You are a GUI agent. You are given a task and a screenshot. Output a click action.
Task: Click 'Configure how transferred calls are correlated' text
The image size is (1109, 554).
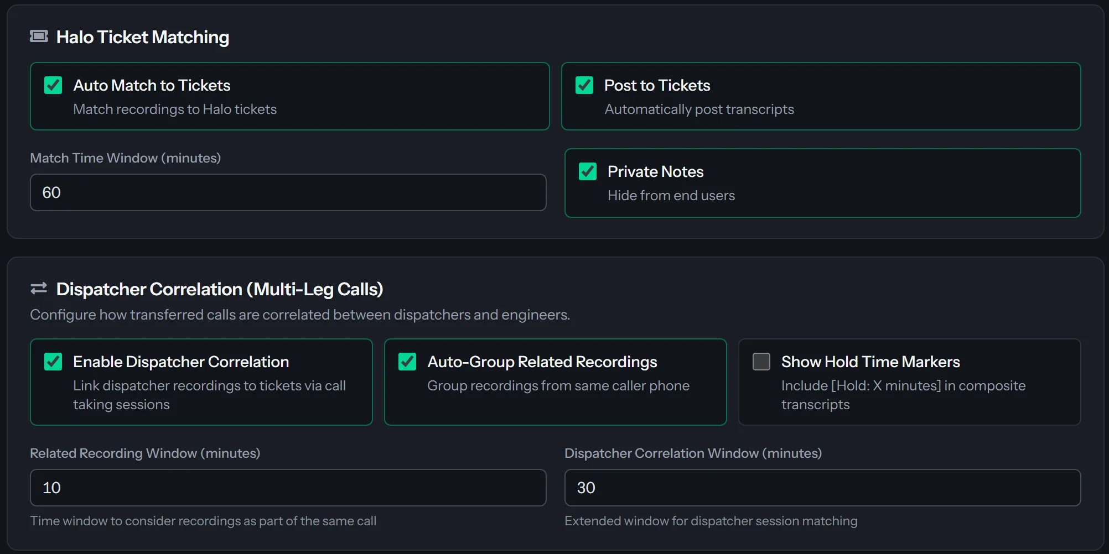[x=300, y=315]
